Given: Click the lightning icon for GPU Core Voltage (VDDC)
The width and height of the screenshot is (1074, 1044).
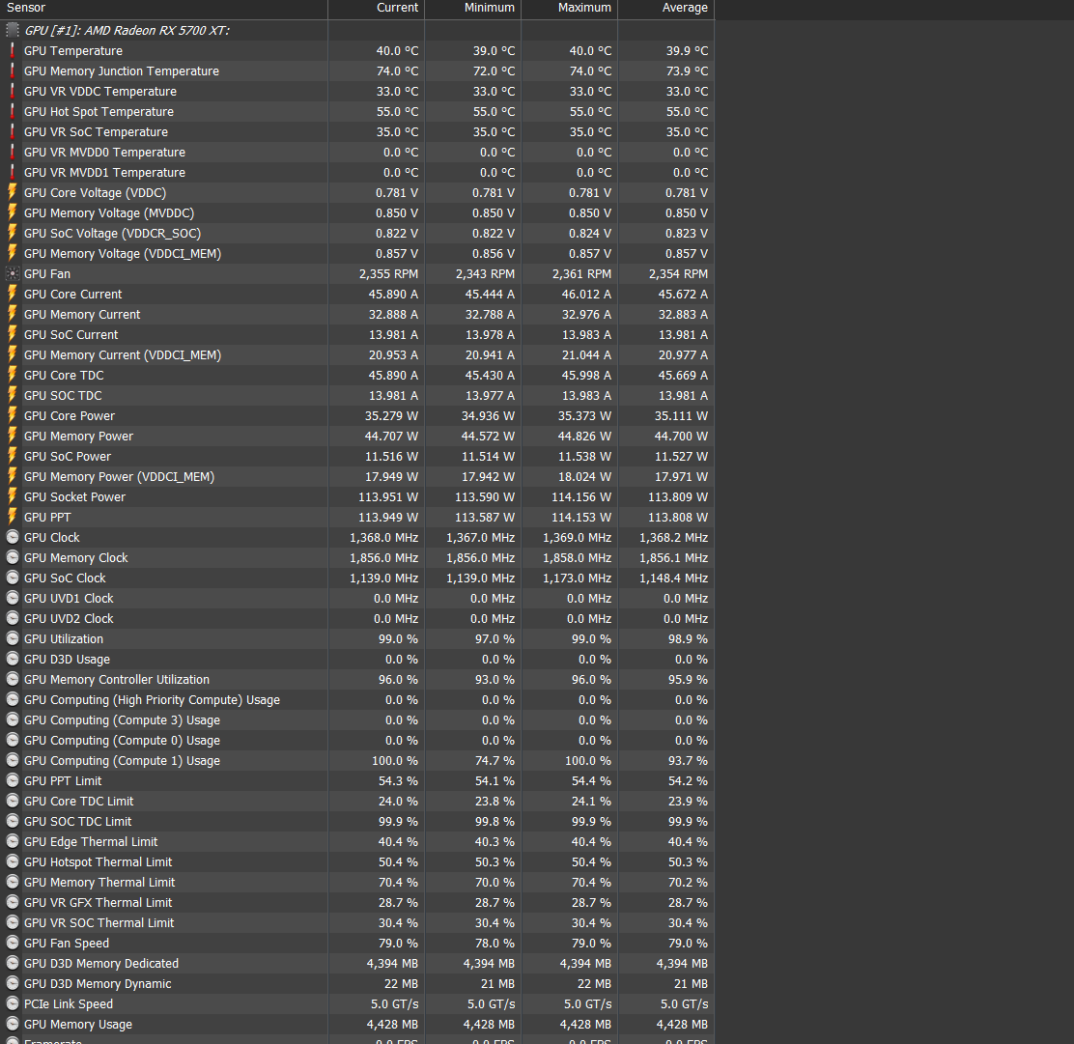Looking at the screenshot, I should (13, 192).
